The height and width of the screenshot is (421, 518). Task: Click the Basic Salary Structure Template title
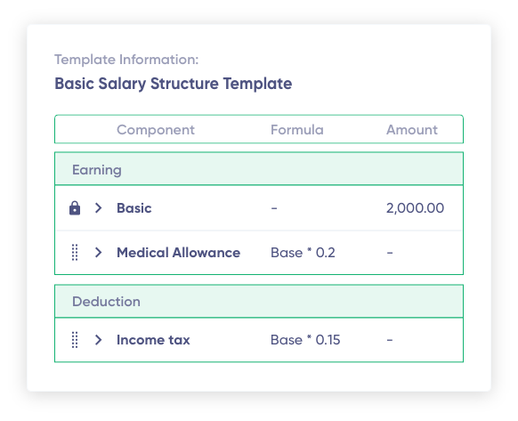173,84
